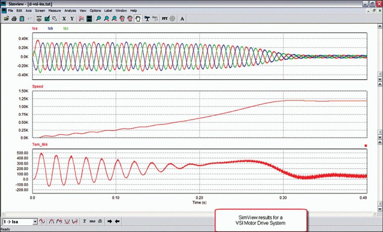Print the displayed waveforms
This screenshot has height=232, width=383.
(14, 18)
